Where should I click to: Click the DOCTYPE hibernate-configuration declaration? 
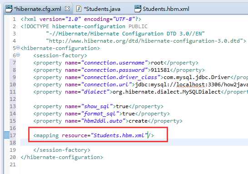click(x=84, y=26)
